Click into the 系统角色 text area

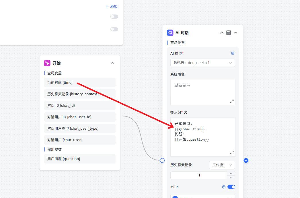(x=202, y=92)
